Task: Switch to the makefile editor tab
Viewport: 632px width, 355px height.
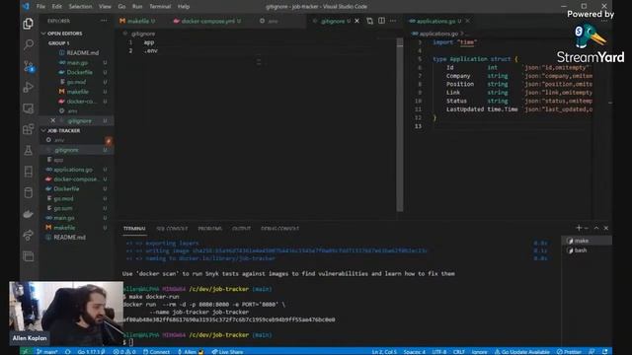Action: pos(137,21)
